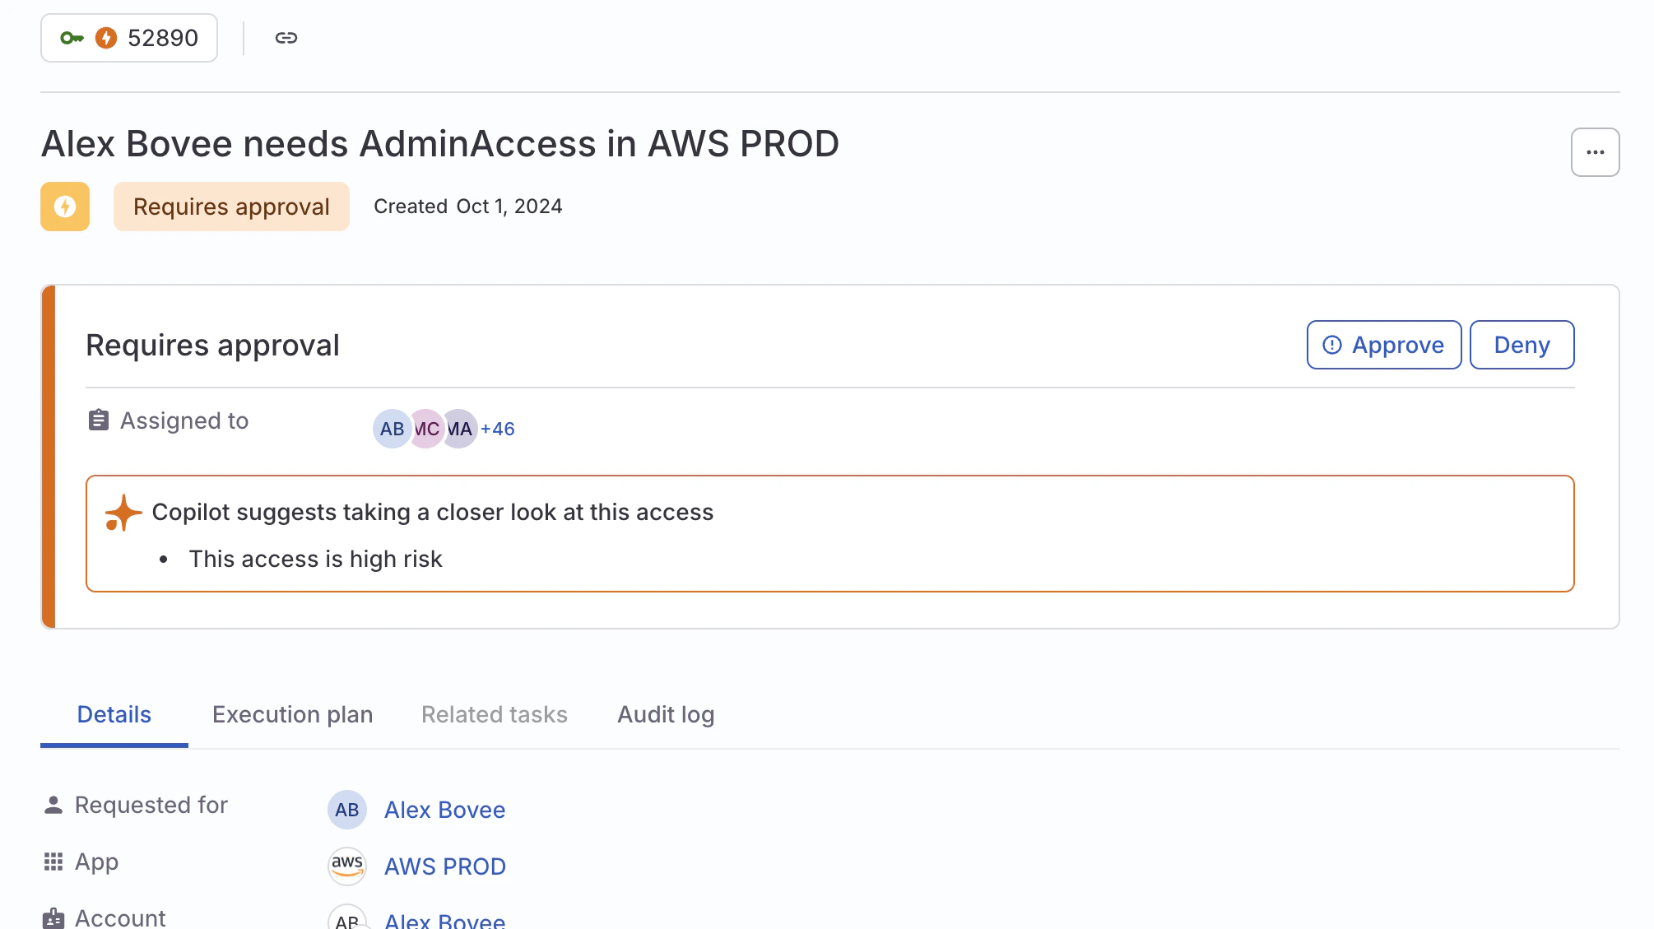The image size is (1654, 929).
Task: Click the AWS logo next to AWS PROD
Action: pos(346,866)
